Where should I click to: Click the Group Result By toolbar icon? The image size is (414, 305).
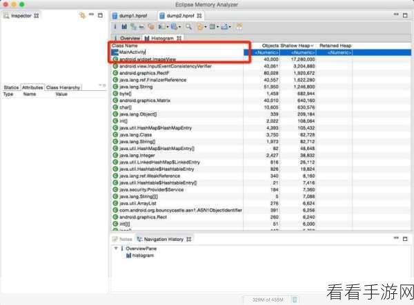200,27
